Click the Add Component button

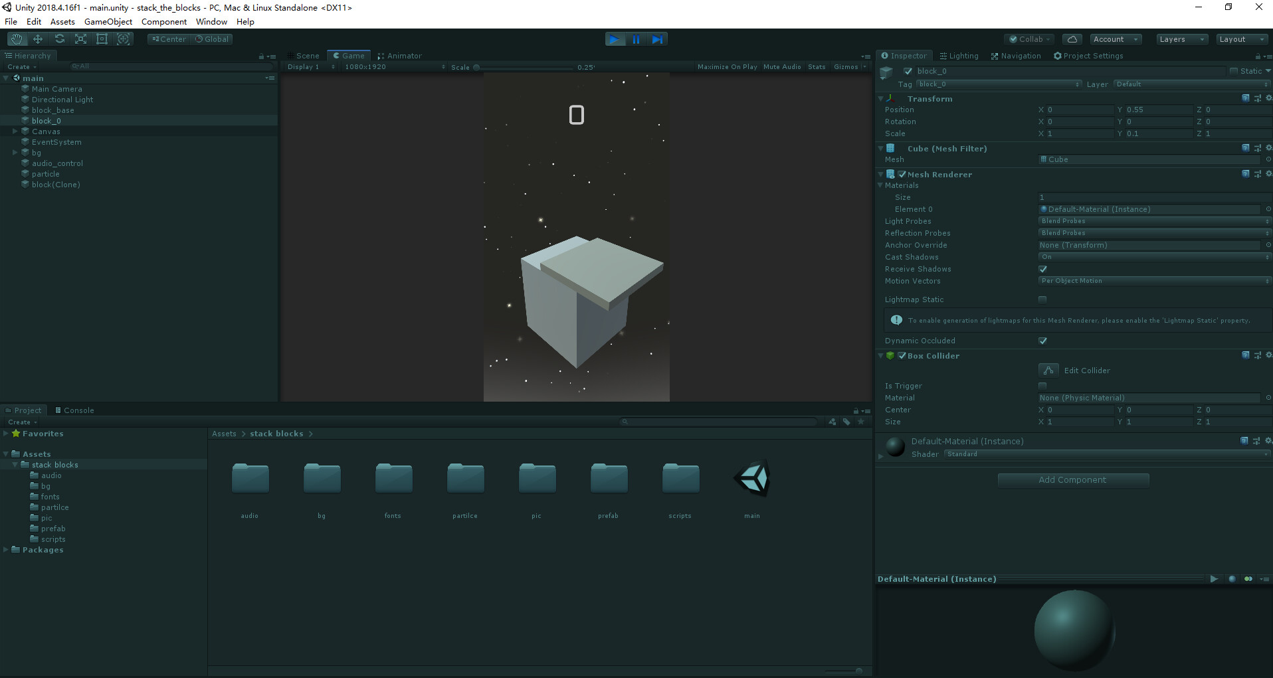coord(1072,479)
